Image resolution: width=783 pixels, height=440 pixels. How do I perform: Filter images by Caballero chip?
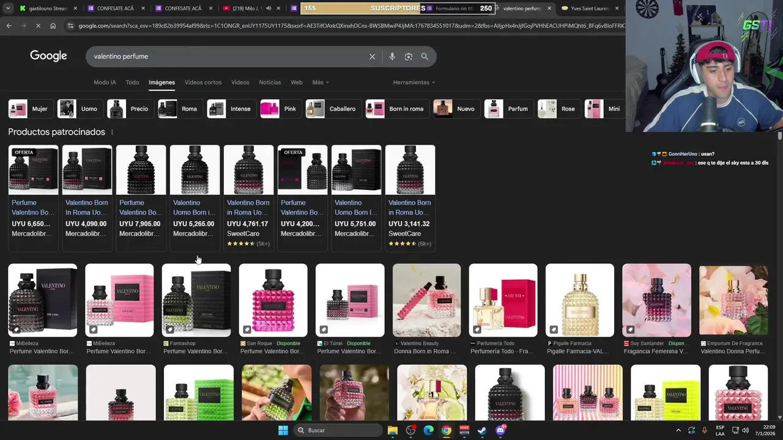[x=332, y=109]
